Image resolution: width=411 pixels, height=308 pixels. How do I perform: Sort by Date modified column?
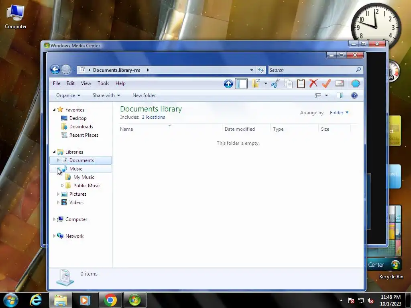pyautogui.click(x=246, y=129)
